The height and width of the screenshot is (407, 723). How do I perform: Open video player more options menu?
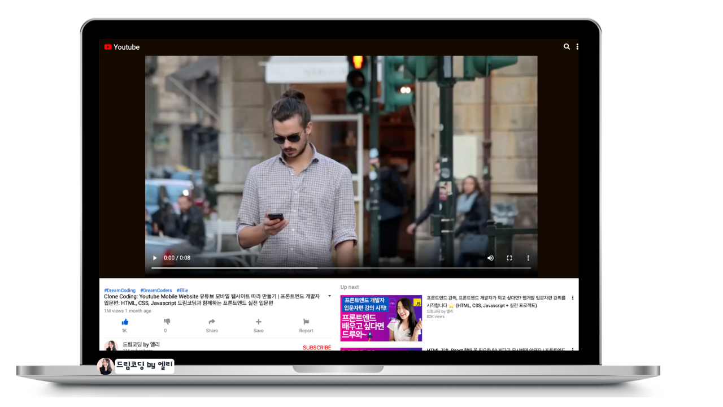click(528, 258)
